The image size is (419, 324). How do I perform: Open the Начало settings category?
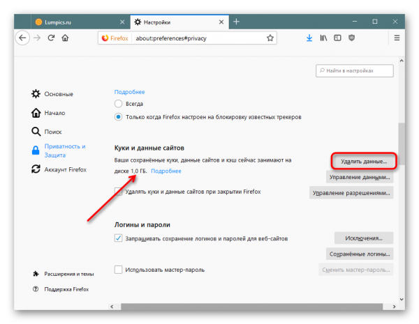tap(48, 113)
